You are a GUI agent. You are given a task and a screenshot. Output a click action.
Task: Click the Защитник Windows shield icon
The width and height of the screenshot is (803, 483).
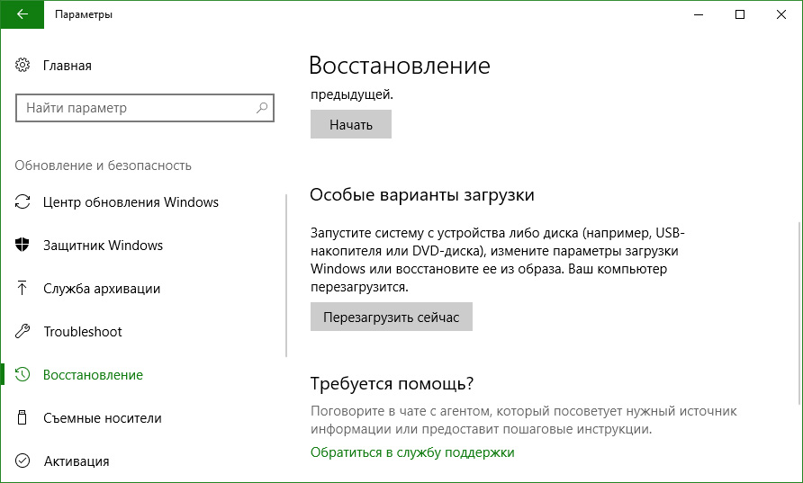23,246
